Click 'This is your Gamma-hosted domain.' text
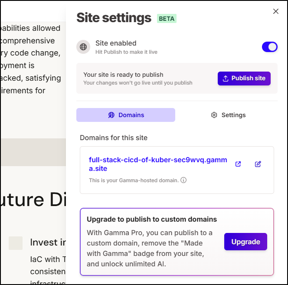 pyautogui.click(x=134, y=180)
